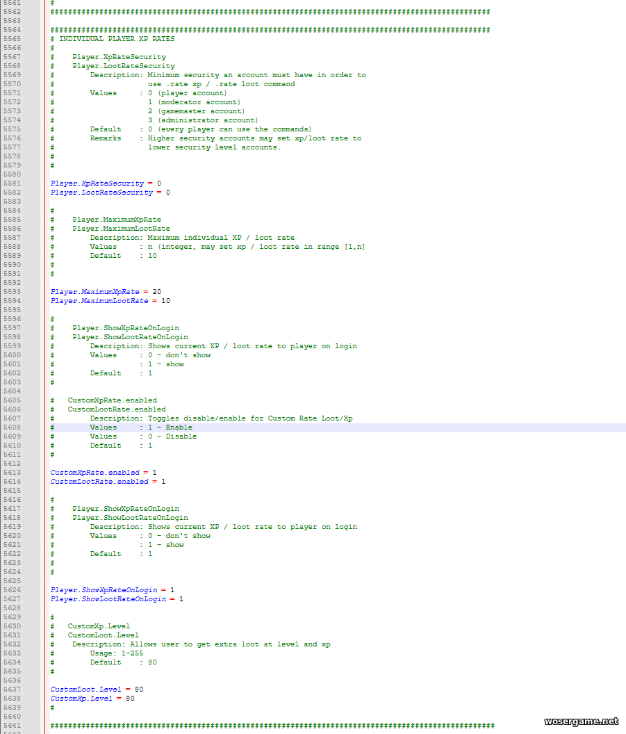Select the CustomXpRate.enabled = 1 setting line

[103, 473]
